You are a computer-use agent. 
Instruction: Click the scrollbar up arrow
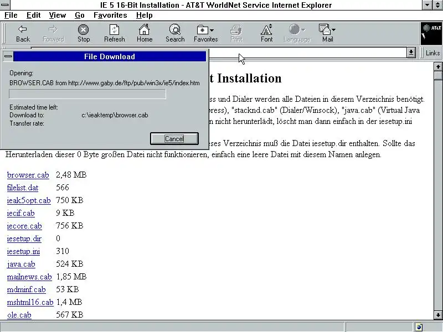pos(438,66)
